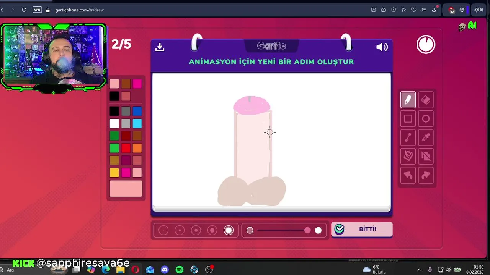Select the second brush size
Image resolution: width=490 pixels, height=275 pixels.
pos(180,230)
